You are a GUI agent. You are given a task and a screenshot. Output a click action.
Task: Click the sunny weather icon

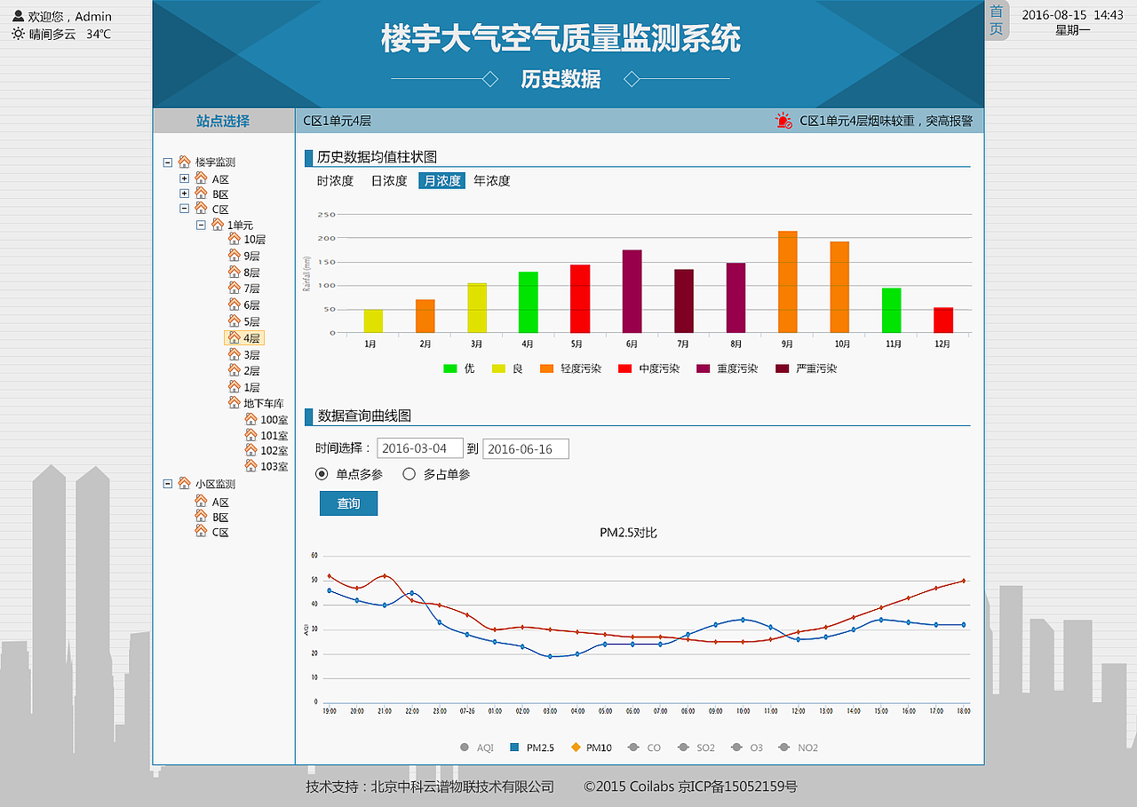[18, 34]
